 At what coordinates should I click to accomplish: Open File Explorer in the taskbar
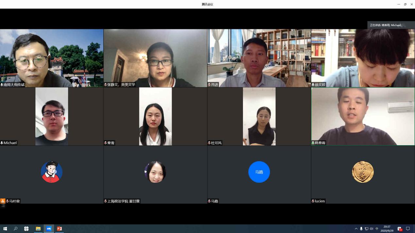pos(38,229)
